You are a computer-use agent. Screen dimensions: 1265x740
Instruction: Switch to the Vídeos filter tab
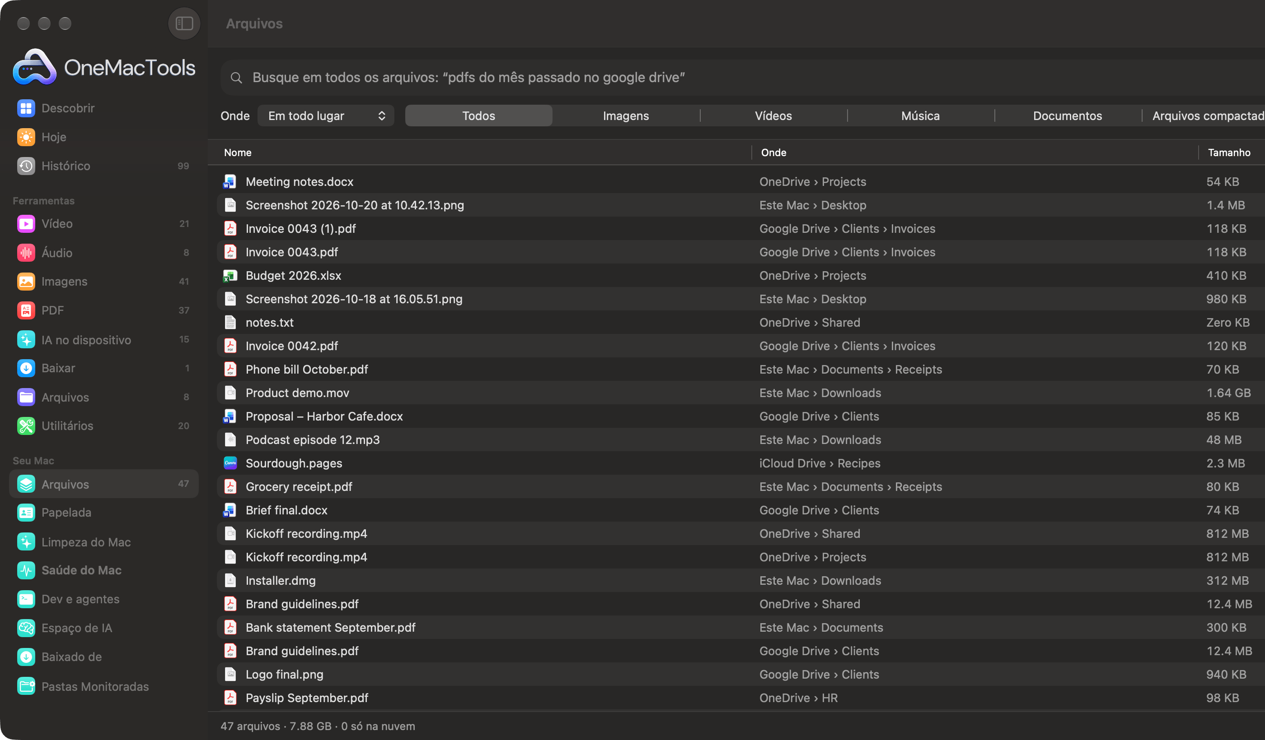click(773, 116)
